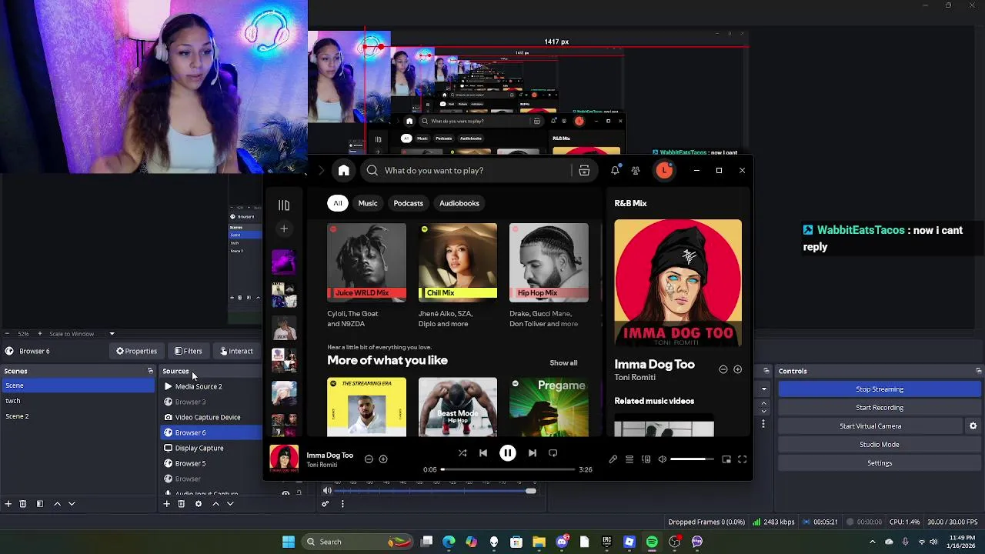Image resolution: width=985 pixels, height=554 pixels.
Task: Open Spotify miniplayer
Action: 726,459
